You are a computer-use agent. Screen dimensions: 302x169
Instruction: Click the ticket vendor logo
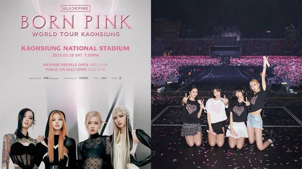coord(104,78)
